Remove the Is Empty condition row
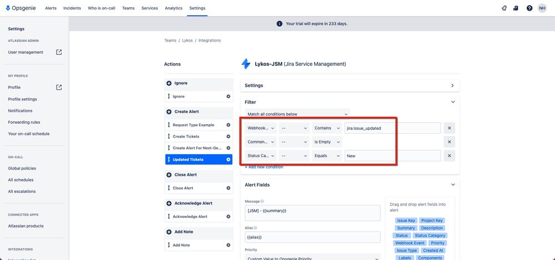The image size is (555, 260). pyautogui.click(x=449, y=142)
